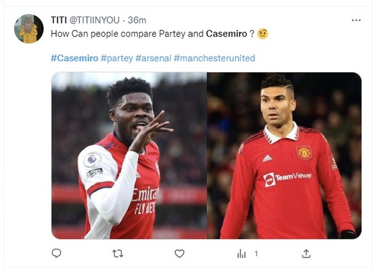Visit the #manchesterunited hashtag
This screenshot has width=383, height=271.
214,58
